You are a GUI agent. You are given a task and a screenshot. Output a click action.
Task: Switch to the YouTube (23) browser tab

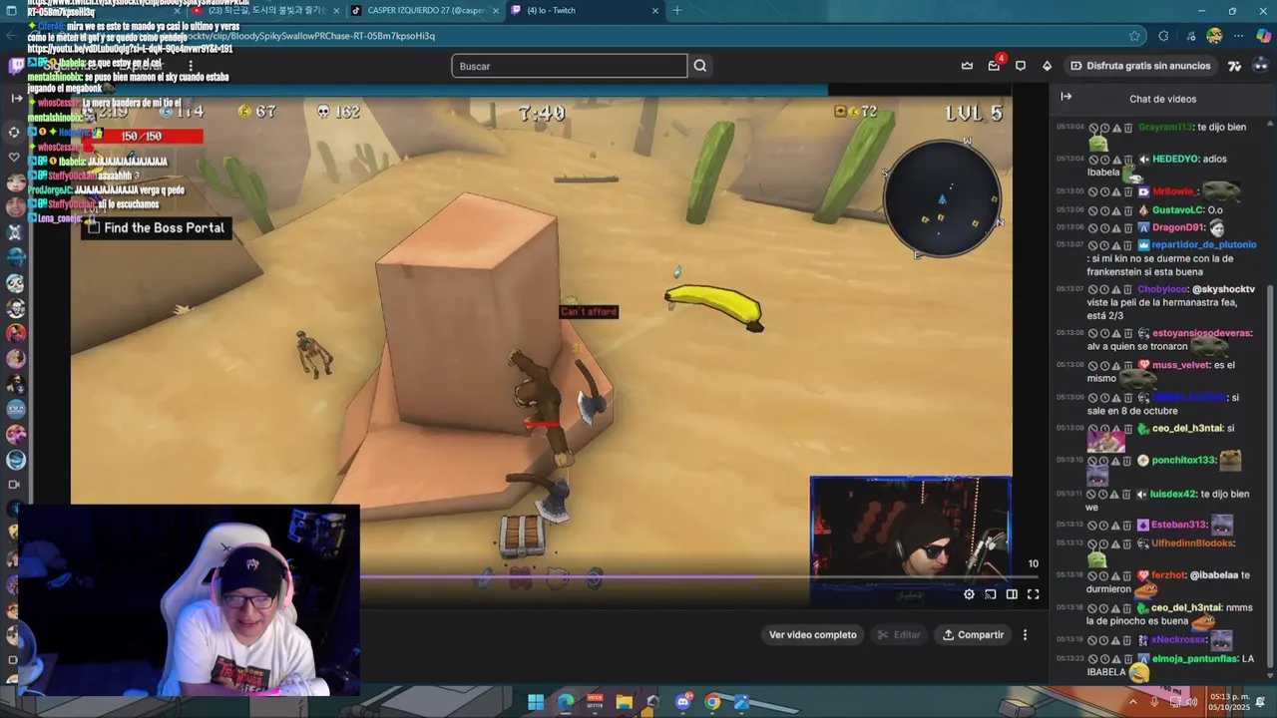pos(261,10)
